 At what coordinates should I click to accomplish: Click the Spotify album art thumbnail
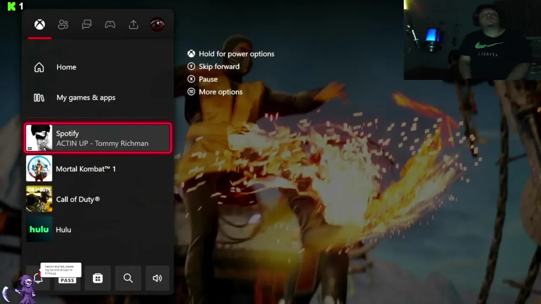pyautogui.click(x=39, y=138)
